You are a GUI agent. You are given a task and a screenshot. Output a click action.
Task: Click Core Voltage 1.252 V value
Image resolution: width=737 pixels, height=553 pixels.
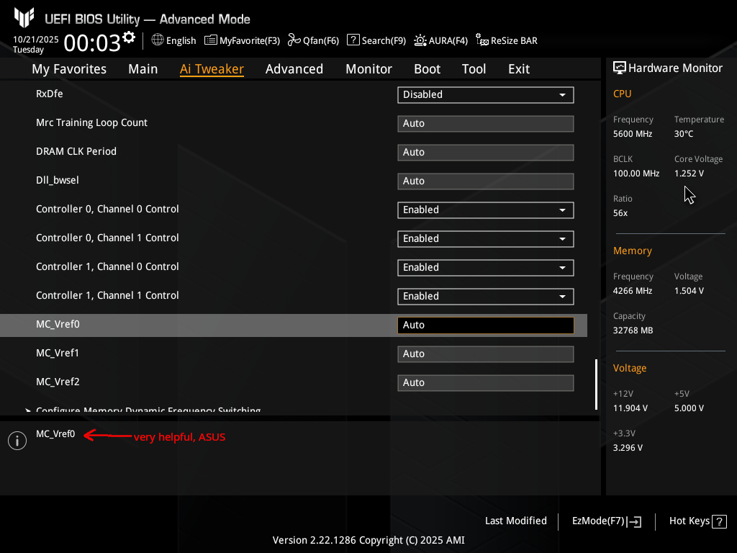coord(689,174)
